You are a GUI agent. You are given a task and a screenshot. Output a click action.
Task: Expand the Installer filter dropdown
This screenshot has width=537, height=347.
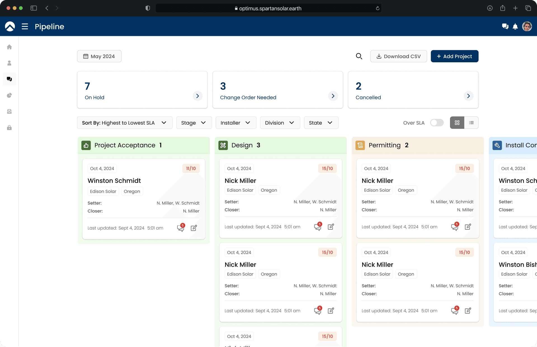pos(236,123)
